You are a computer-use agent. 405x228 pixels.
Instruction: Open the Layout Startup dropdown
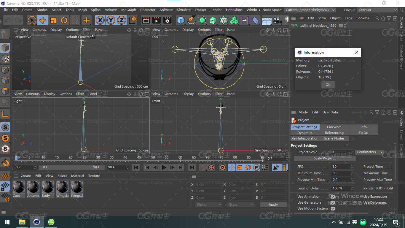point(377,10)
